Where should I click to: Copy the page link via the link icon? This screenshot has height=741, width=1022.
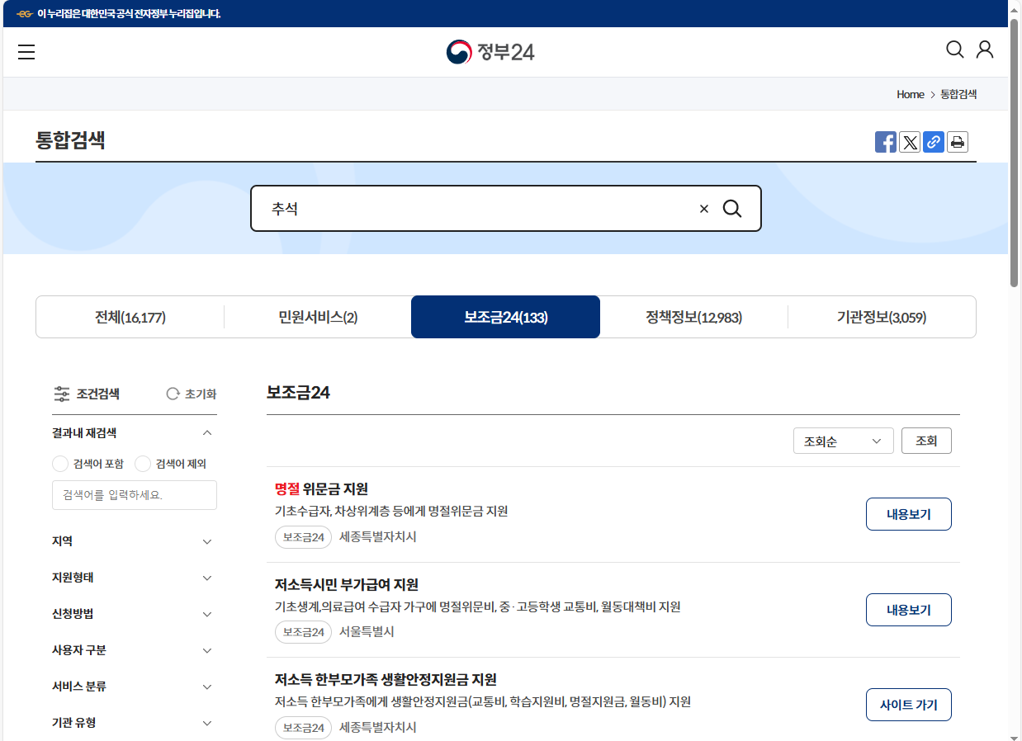933,141
